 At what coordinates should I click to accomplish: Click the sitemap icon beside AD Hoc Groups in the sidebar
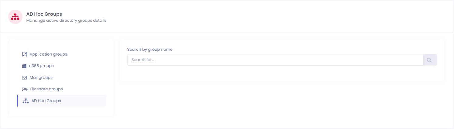(x=26, y=101)
